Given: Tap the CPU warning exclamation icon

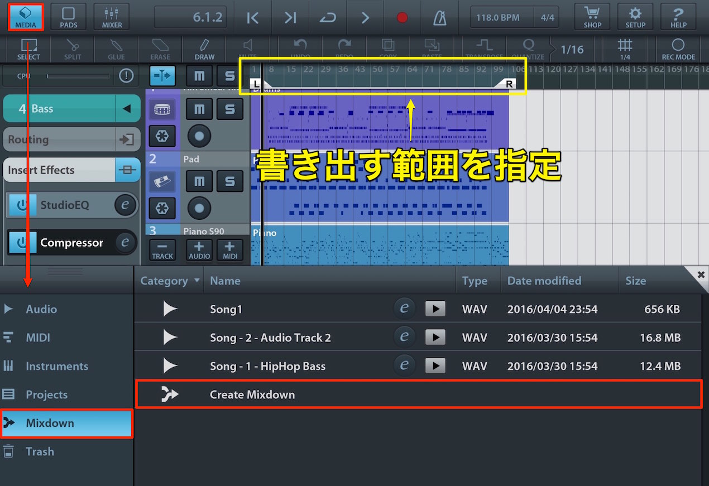Looking at the screenshot, I should pyautogui.click(x=126, y=75).
